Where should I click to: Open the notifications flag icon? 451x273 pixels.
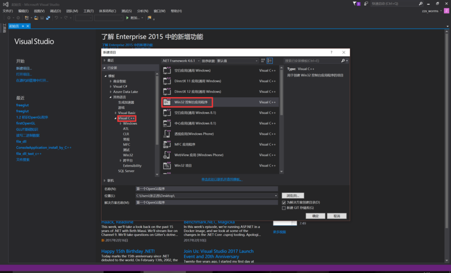coord(355,4)
